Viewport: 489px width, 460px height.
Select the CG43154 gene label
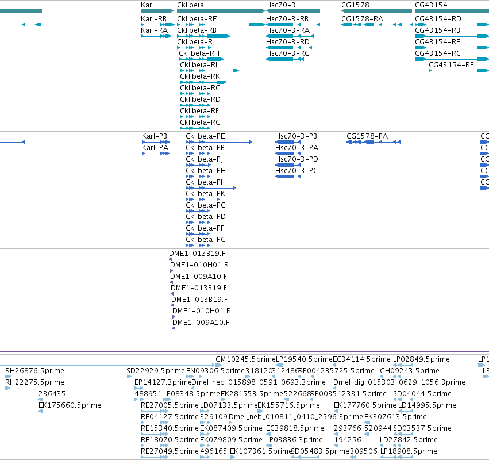point(431,5)
